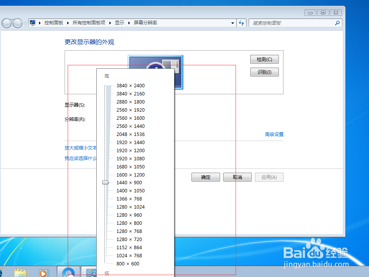
Task: Open Windows Explorer folder icon in taskbar
Action: click(x=21, y=272)
